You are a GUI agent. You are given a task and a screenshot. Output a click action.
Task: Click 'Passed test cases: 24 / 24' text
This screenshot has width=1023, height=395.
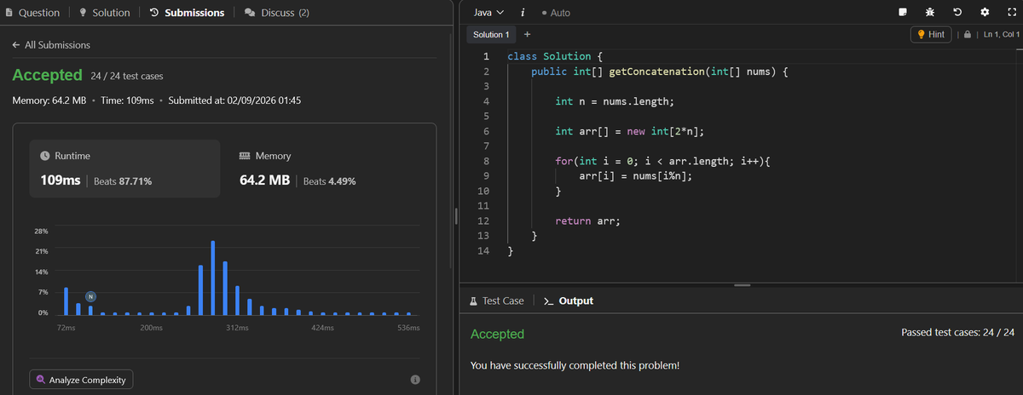(957, 332)
